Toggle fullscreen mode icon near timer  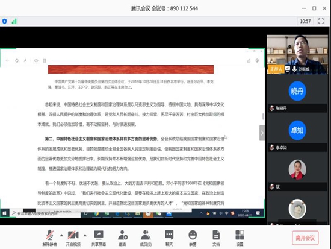(321, 21)
